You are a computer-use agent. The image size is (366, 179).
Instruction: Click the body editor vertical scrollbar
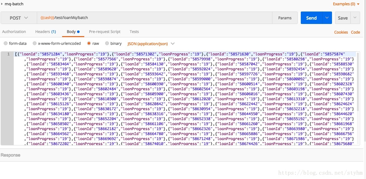point(358,82)
